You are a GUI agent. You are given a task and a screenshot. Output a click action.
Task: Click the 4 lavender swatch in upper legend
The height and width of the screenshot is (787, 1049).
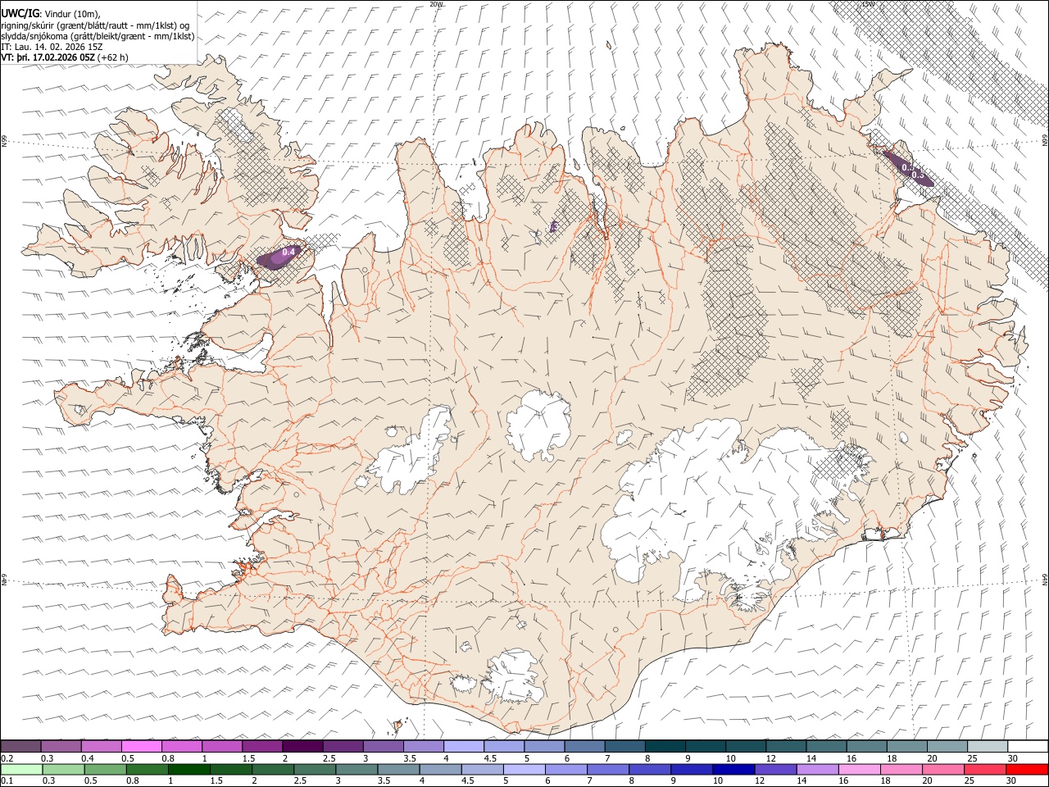click(464, 747)
